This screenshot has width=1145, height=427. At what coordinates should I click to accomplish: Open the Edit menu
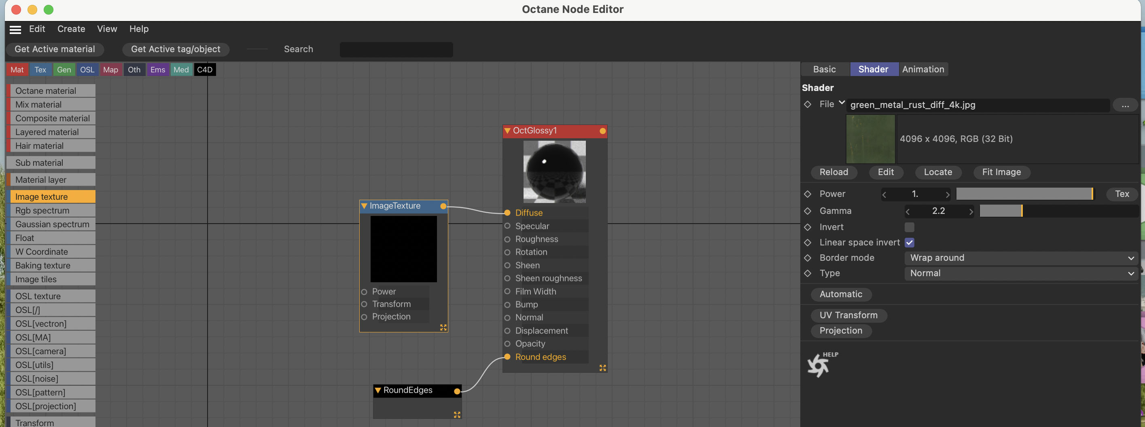click(x=37, y=29)
